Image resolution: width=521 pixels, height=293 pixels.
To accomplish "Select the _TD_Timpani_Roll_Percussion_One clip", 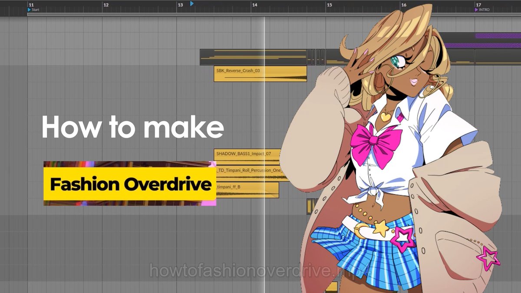I will coord(252,174).
